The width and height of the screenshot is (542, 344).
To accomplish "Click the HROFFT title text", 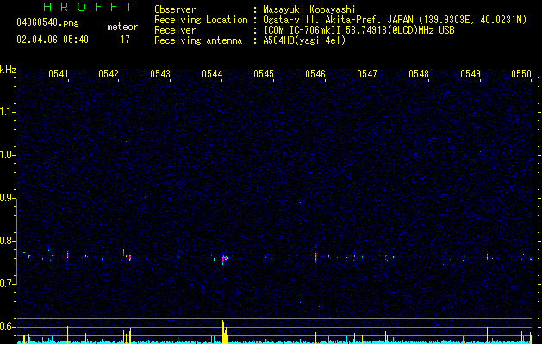I will [x=89, y=7].
